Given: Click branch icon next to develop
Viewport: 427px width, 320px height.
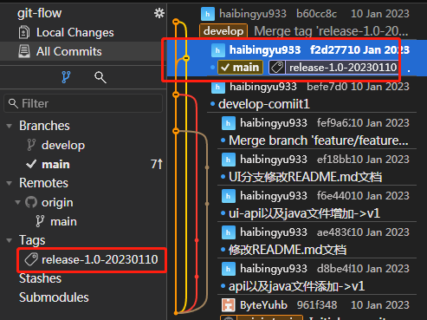Looking at the screenshot, I should [31, 145].
